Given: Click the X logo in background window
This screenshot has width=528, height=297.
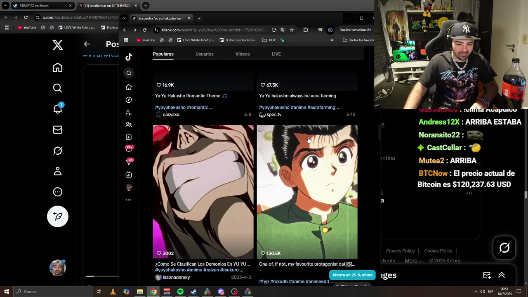Looking at the screenshot, I should [x=58, y=45].
